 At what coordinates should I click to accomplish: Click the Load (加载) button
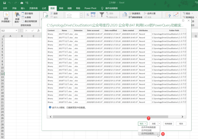154,124
